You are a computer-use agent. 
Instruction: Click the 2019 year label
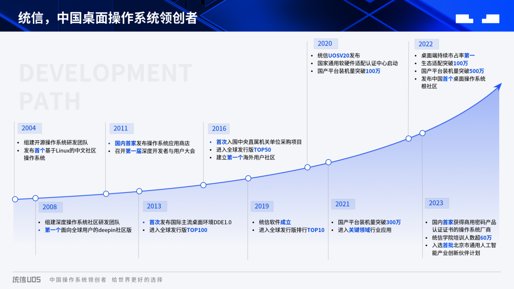coord(262,206)
